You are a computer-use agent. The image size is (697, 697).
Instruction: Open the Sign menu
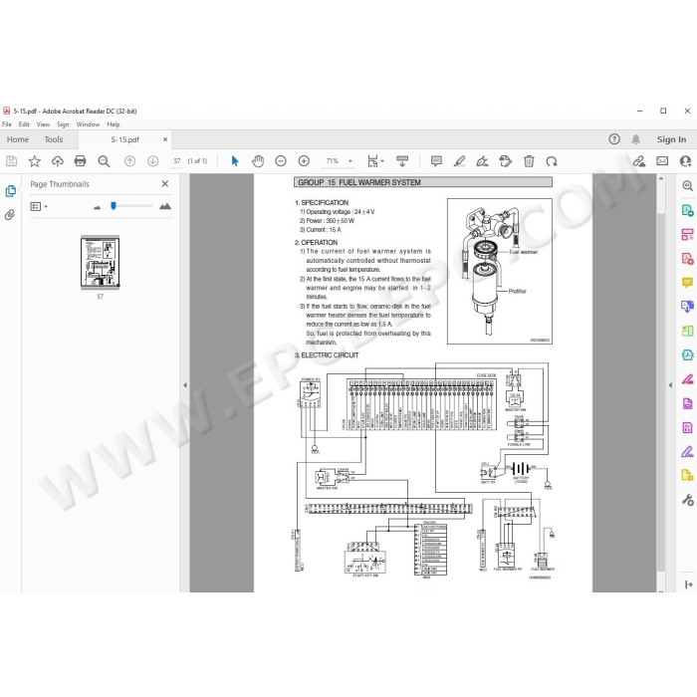63,124
